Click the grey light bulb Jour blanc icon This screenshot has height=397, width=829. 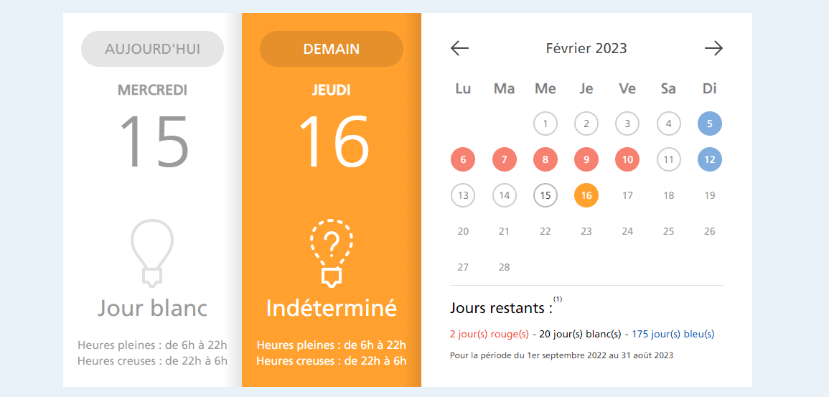tap(152, 253)
